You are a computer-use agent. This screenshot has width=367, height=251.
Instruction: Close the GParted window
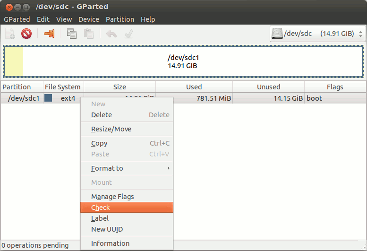9,7
